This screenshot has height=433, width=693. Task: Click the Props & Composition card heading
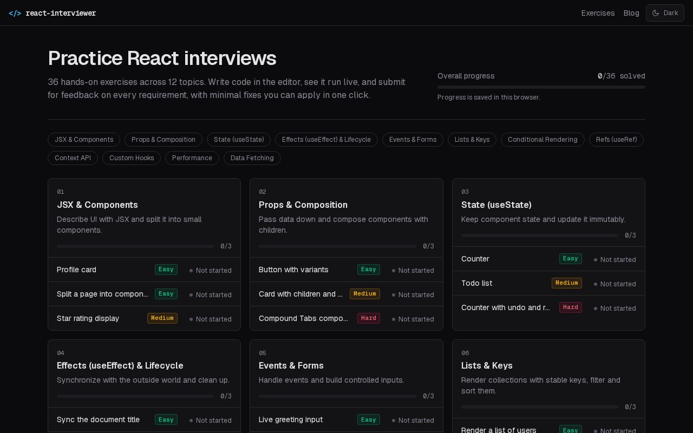(303, 205)
